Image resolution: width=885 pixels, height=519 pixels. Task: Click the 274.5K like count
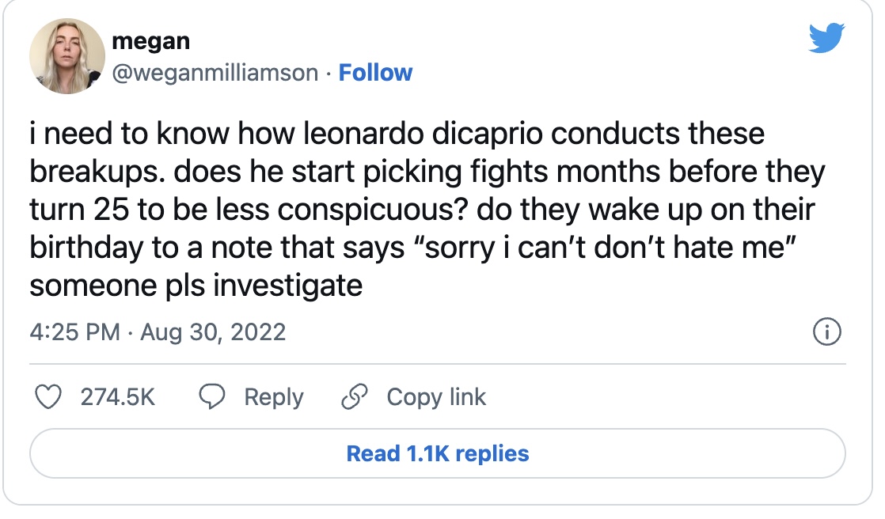click(118, 397)
